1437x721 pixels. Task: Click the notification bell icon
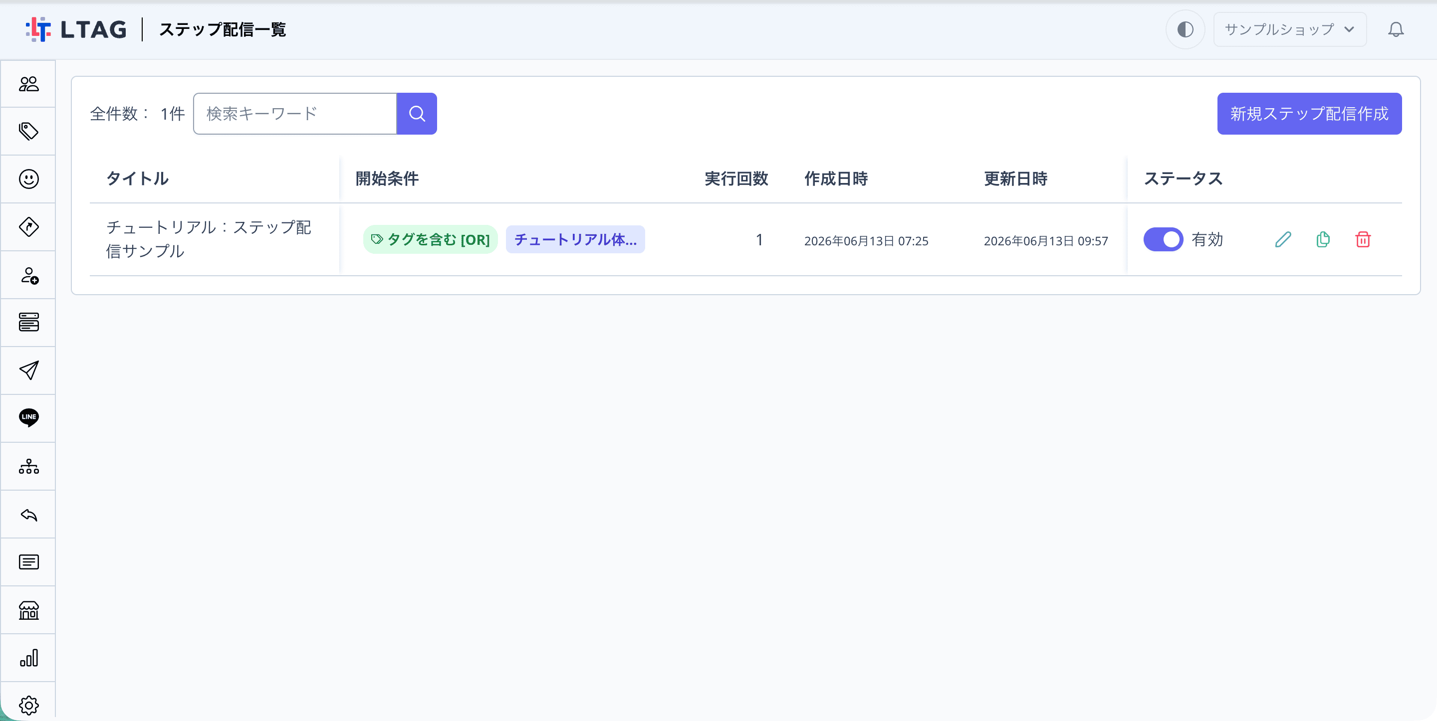coord(1396,29)
